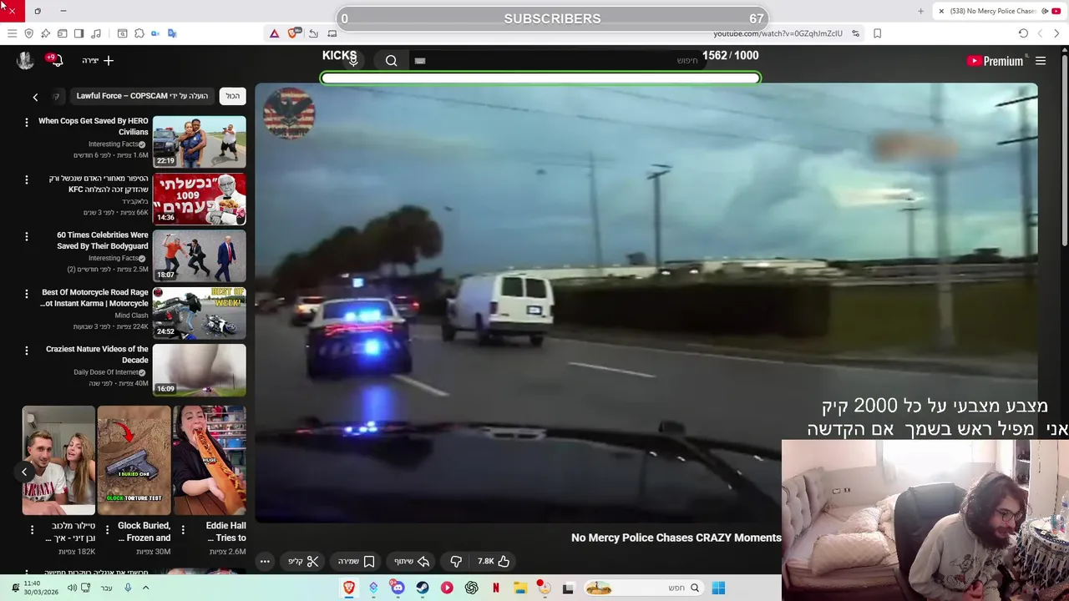Like the video (7.8K thumbs up)
Viewport: 1069px width, 601px height.
pyautogui.click(x=494, y=562)
